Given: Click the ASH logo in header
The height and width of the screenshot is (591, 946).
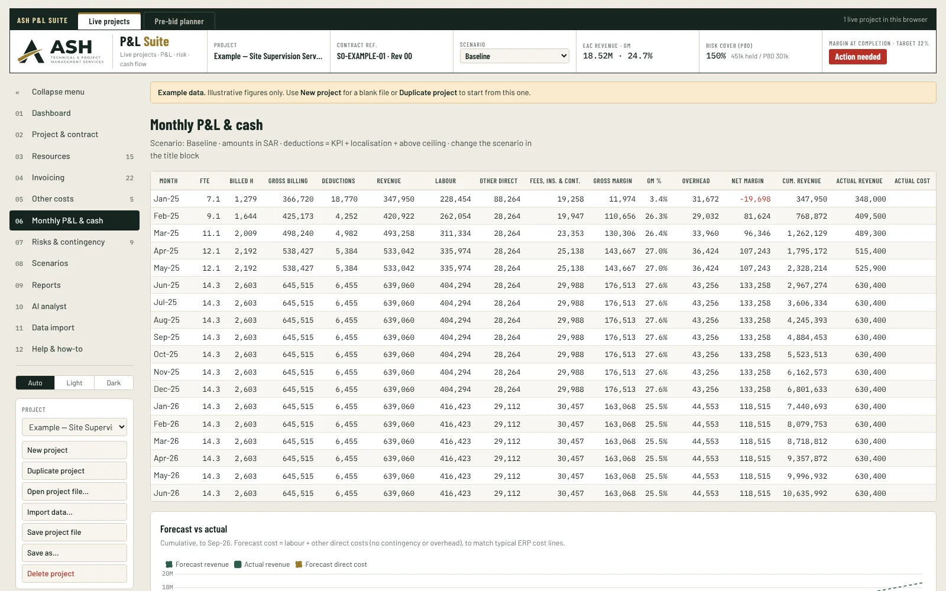Looking at the screenshot, I should click(x=61, y=51).
